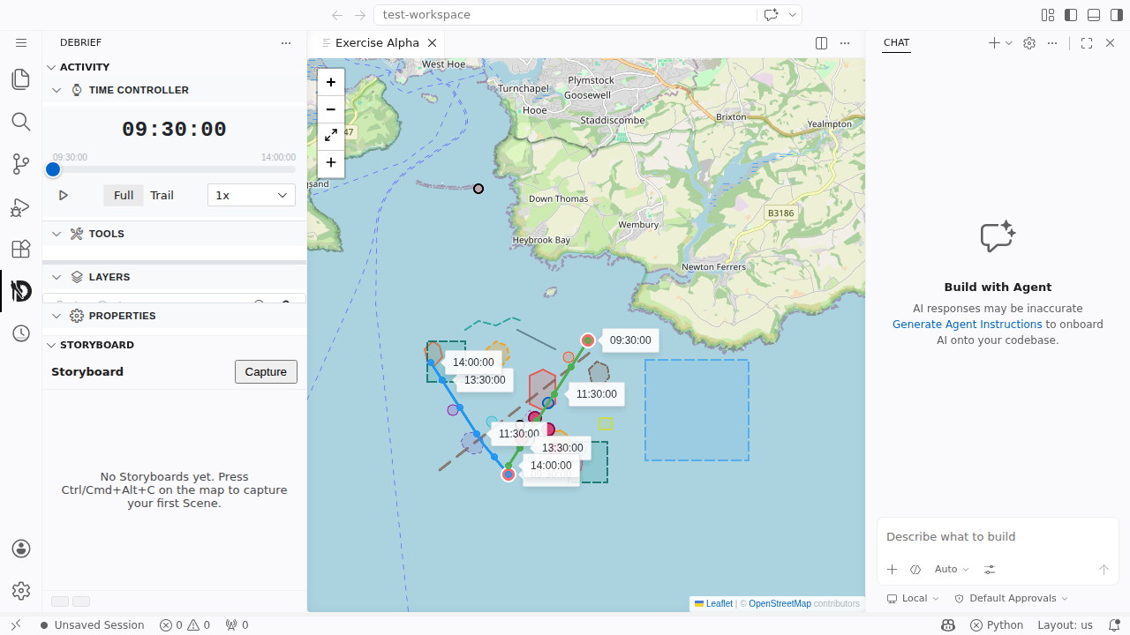Open Source Control view
Image resolution: width=1130 pixels, height=635 pixels.
(21, 164)
